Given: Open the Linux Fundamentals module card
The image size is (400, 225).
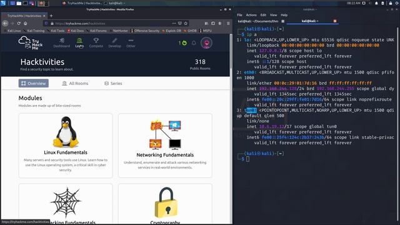Looking at the screenshot, I should tap(66, 146).
